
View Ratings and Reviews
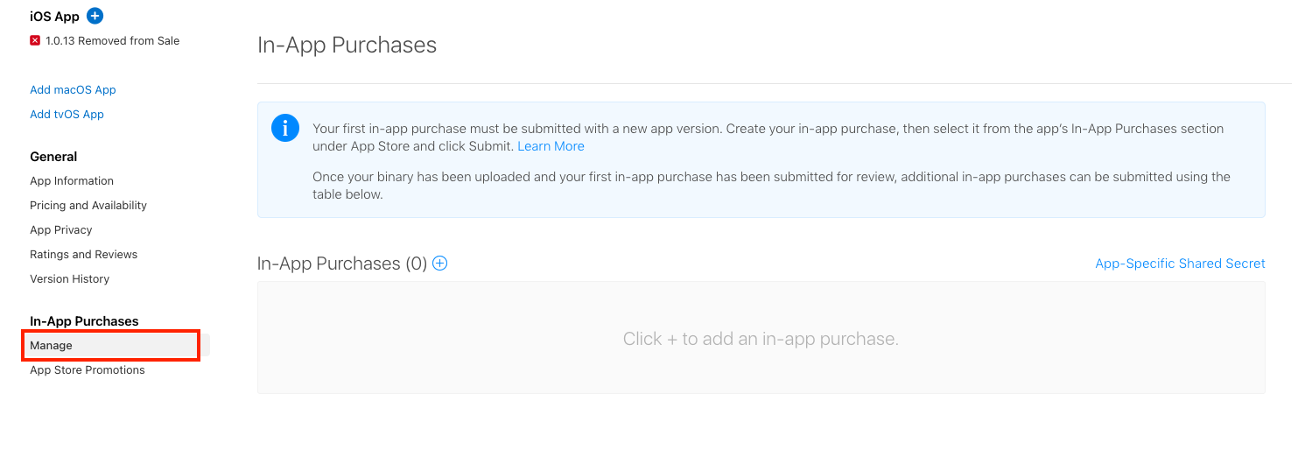[x=83, y=254]
